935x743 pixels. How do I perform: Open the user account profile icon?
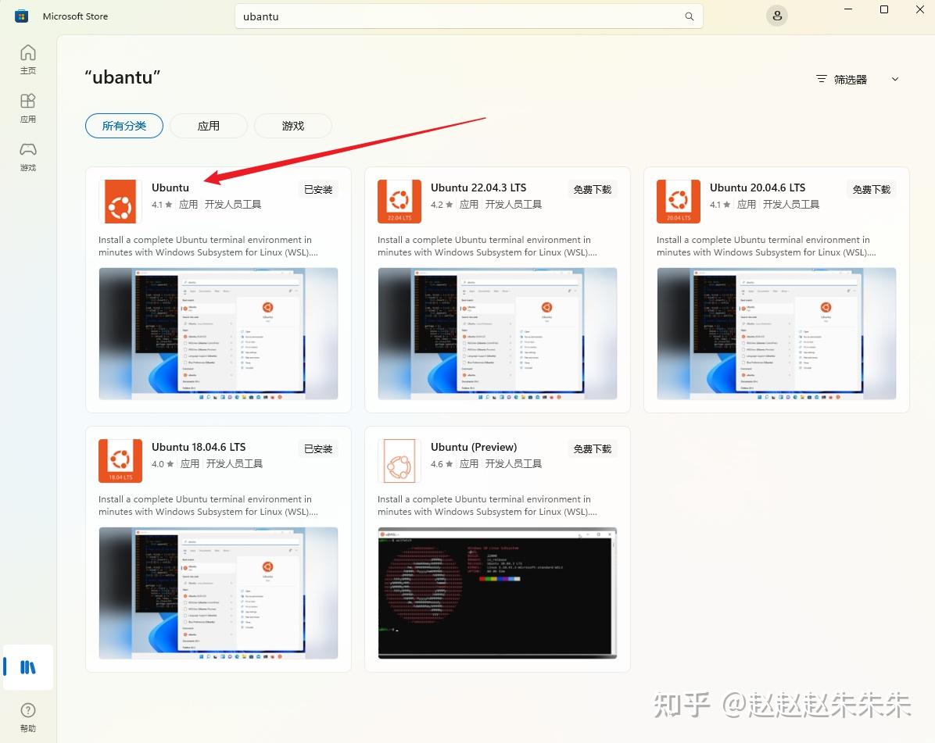[776, 16]
